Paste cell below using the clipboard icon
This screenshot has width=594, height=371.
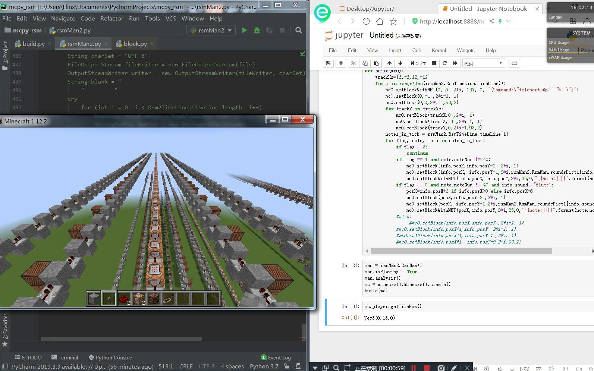[x=376, y=63]
